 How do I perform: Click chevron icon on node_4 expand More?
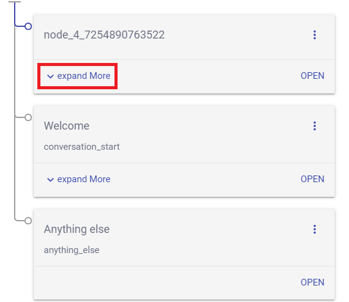[x=51, y=76]
